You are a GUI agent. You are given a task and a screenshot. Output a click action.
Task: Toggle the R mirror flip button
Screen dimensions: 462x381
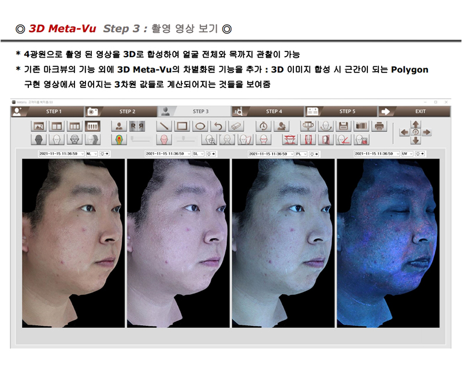coord(137,125)
